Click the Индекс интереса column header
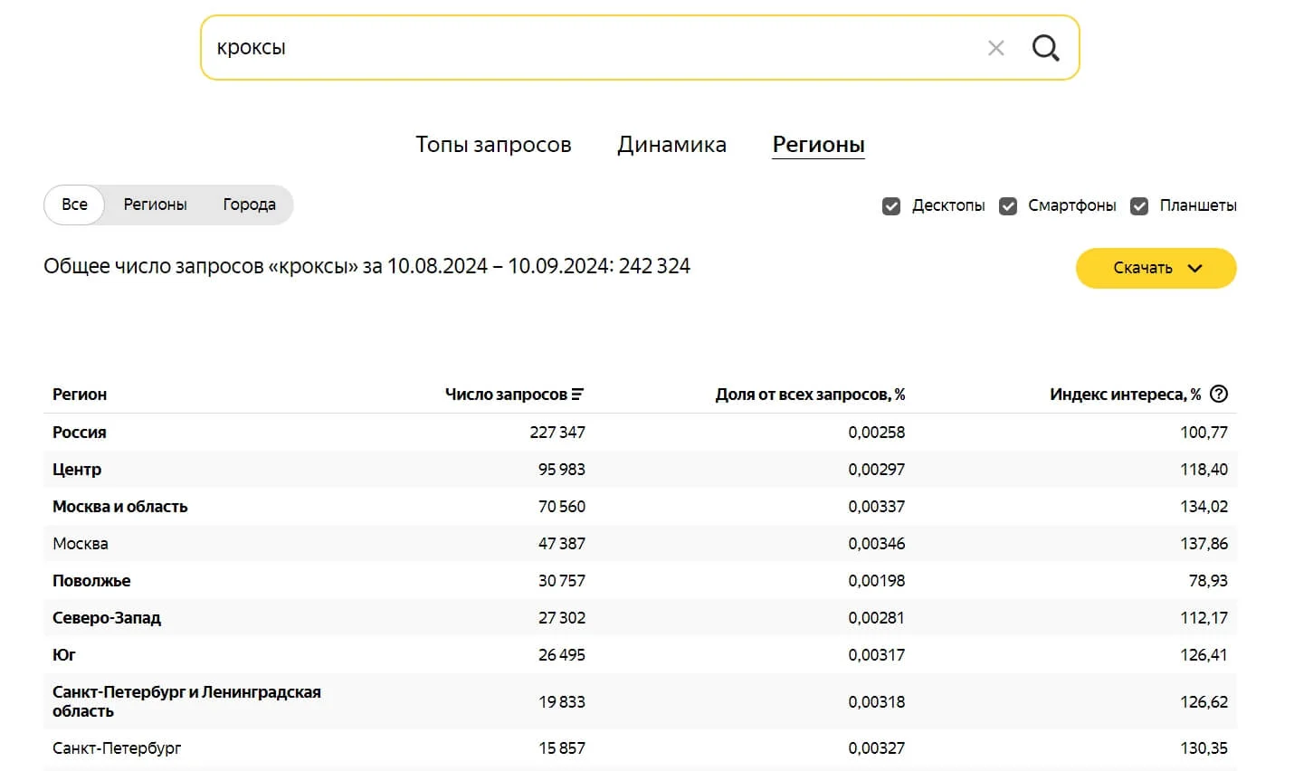 pos(1124,395)
